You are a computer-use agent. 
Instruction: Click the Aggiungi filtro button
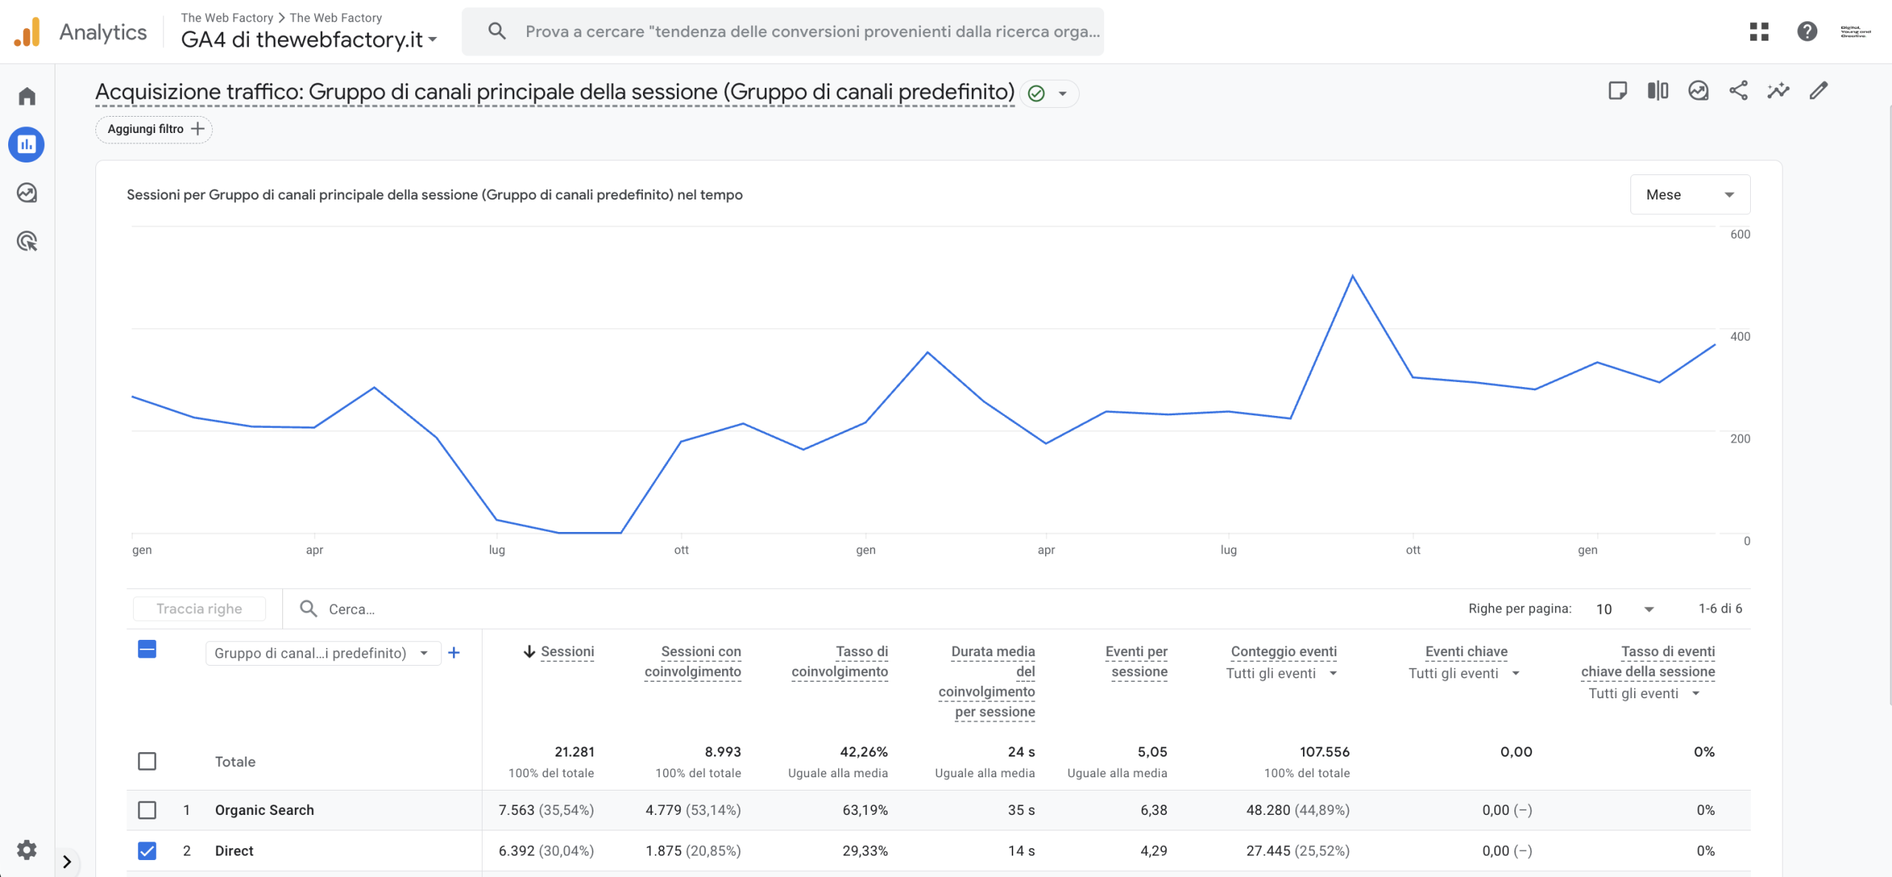coord(153,129)
